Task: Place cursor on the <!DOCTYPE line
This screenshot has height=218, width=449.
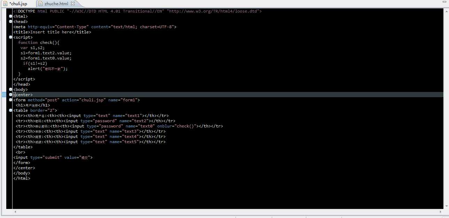Action: [x=137, y=11]
